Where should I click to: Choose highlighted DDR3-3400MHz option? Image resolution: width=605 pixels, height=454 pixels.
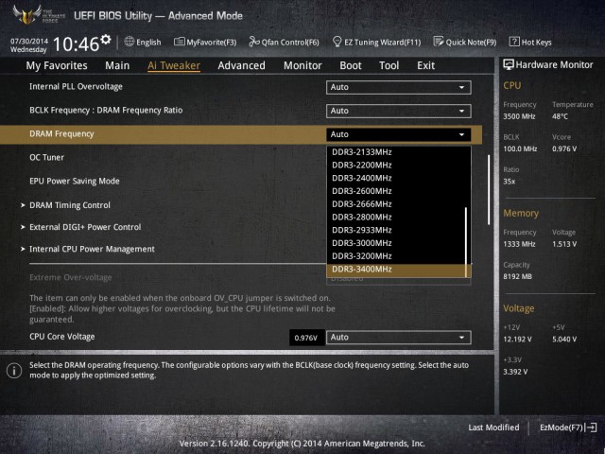(397, 270)
